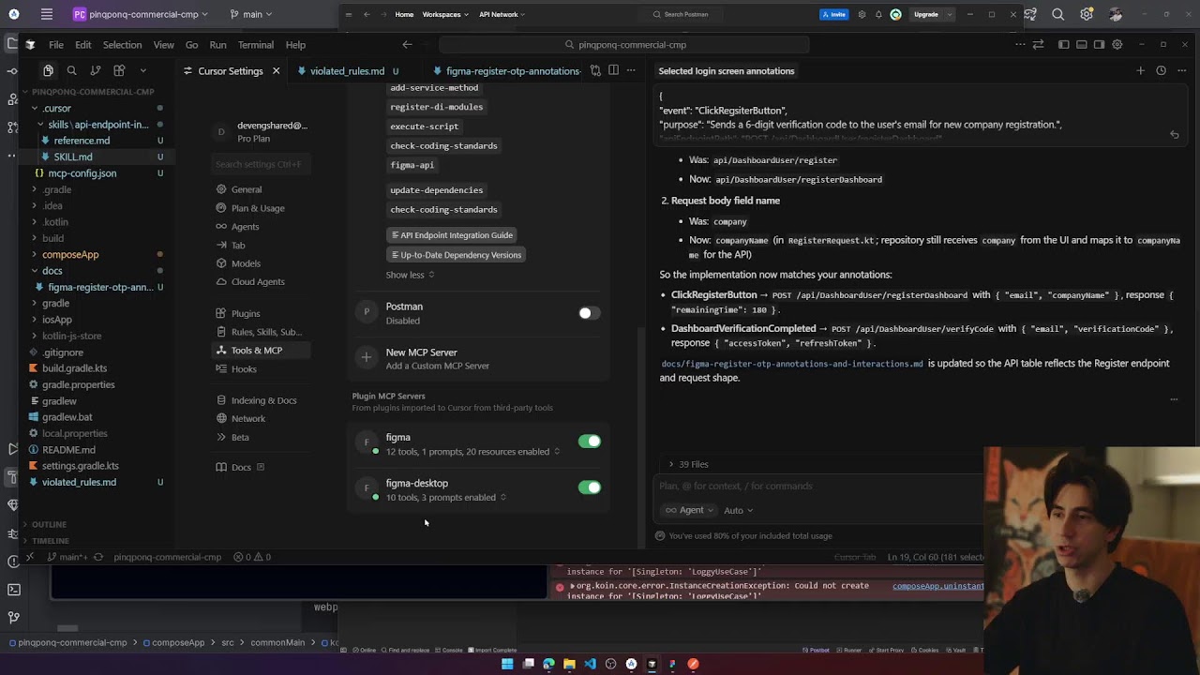Click the split editor icon
The image size is (1200, 675).
613,70
